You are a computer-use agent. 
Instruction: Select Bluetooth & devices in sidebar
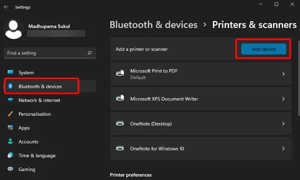click(x=40, y=87)
